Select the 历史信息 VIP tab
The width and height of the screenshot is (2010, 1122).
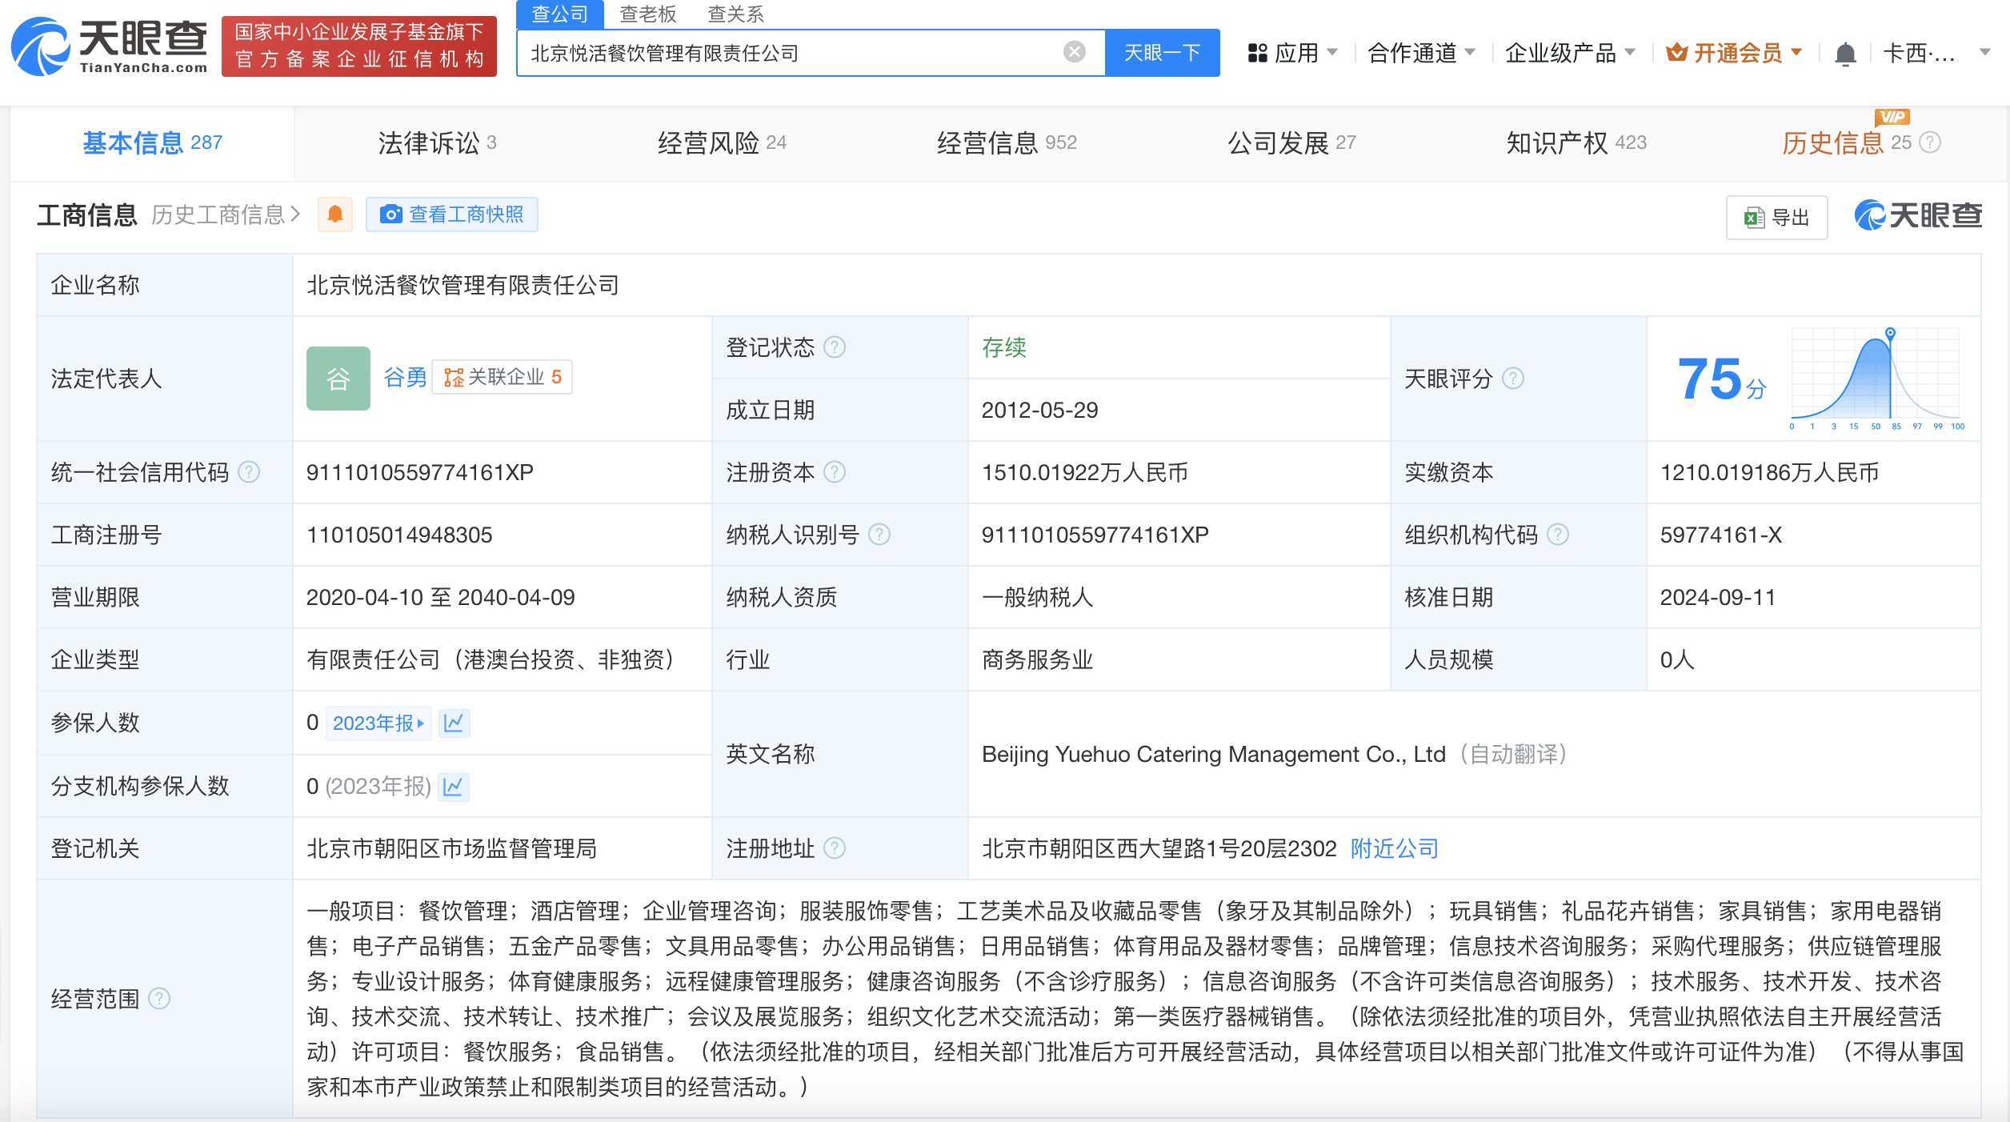pyautogui.click(x=1846, y=142)
